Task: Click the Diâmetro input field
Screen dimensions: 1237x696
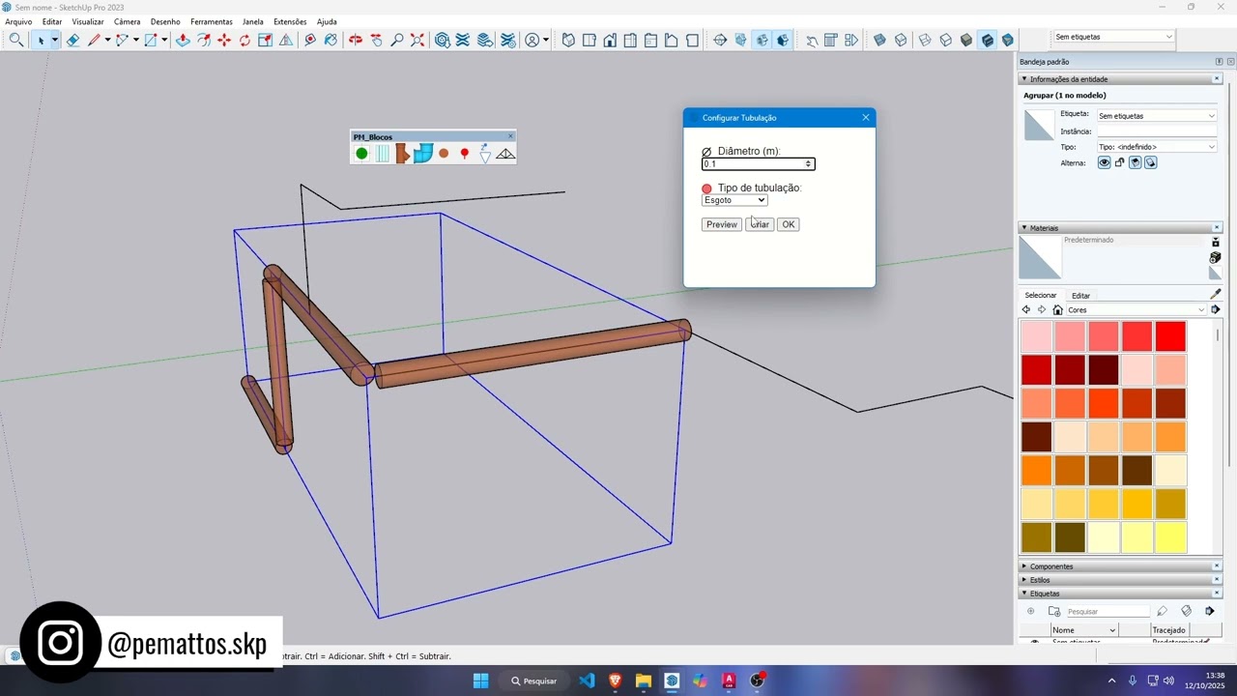Action: point(758,164)
